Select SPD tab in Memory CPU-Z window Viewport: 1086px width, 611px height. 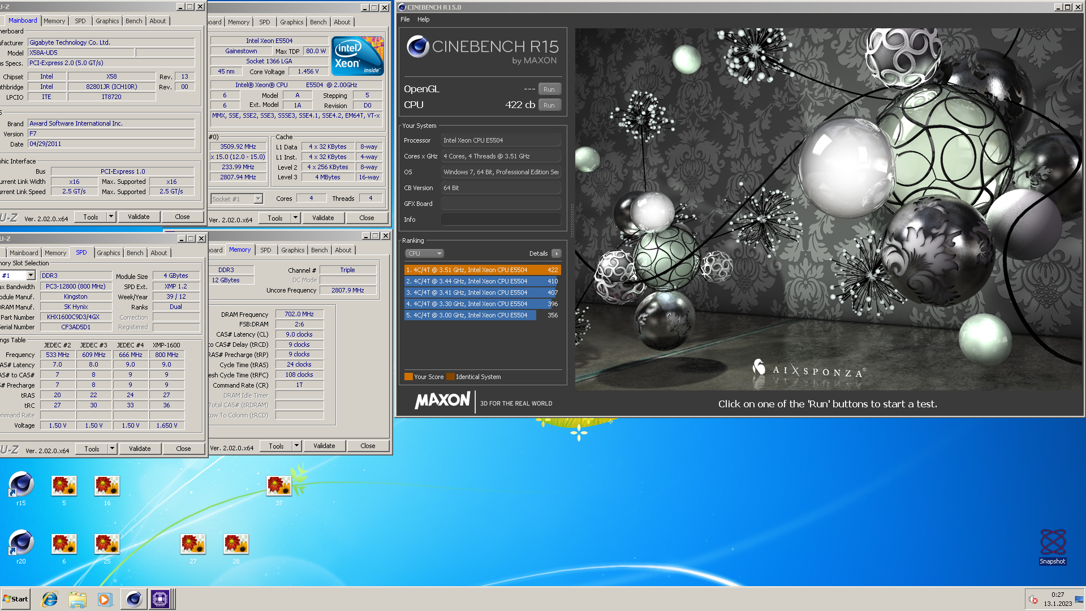[266, 250]
